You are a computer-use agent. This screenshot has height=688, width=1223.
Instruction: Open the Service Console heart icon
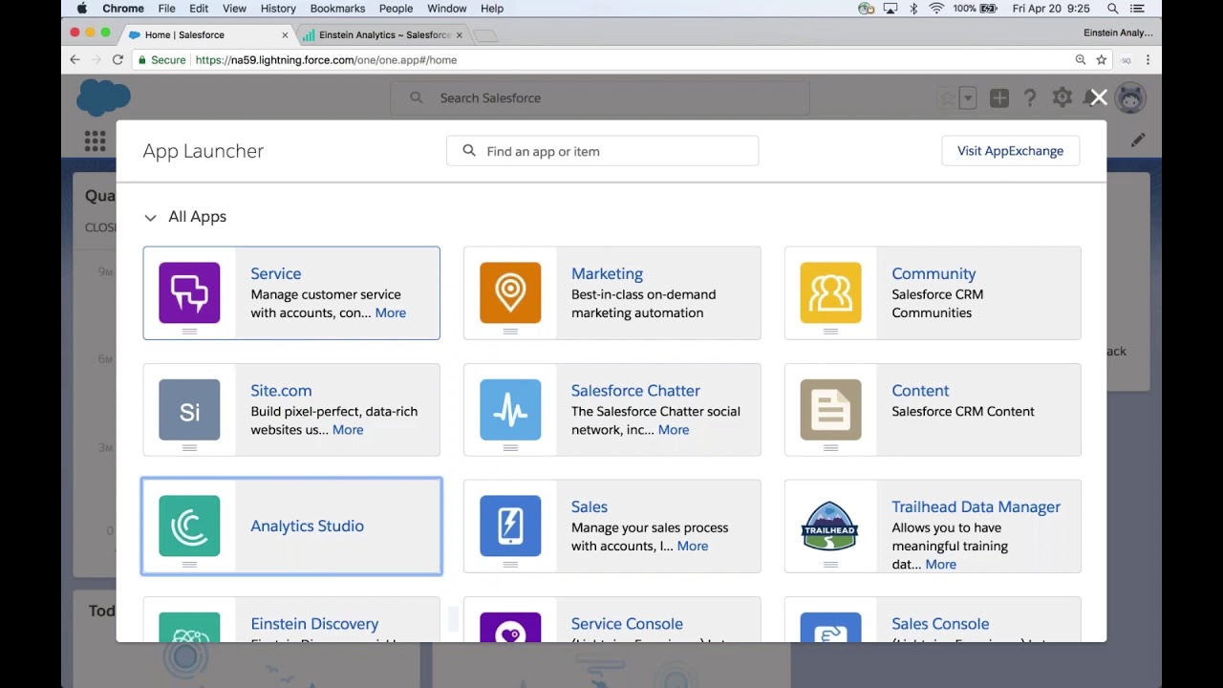510,628
